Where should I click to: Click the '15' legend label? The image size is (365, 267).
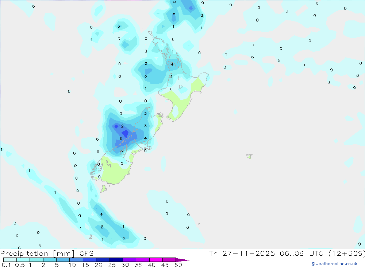click(85, 265)
